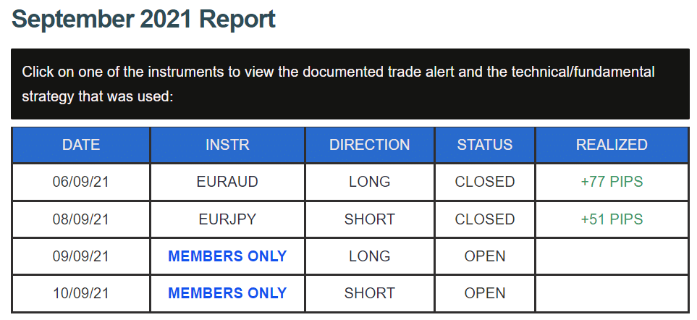
Task: Click the 06/09/21 date cell
Action: (x=81, y=182)
